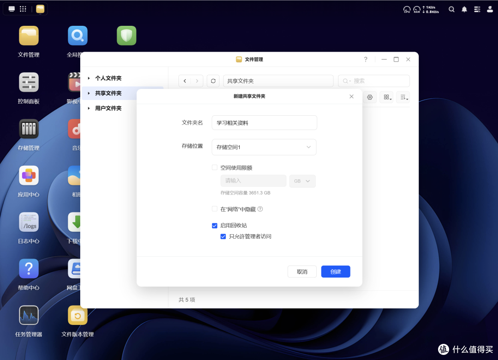This screenshot has height=360, width=498.
Task: Go back with the left arrow button
Action: point(185,81)
